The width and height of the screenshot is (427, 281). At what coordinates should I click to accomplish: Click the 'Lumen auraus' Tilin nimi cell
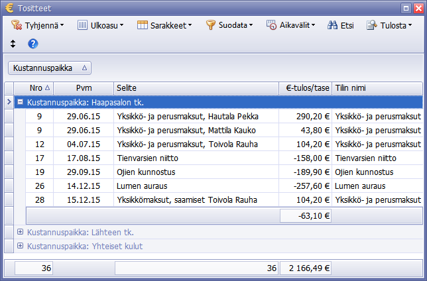coord(377,186)
